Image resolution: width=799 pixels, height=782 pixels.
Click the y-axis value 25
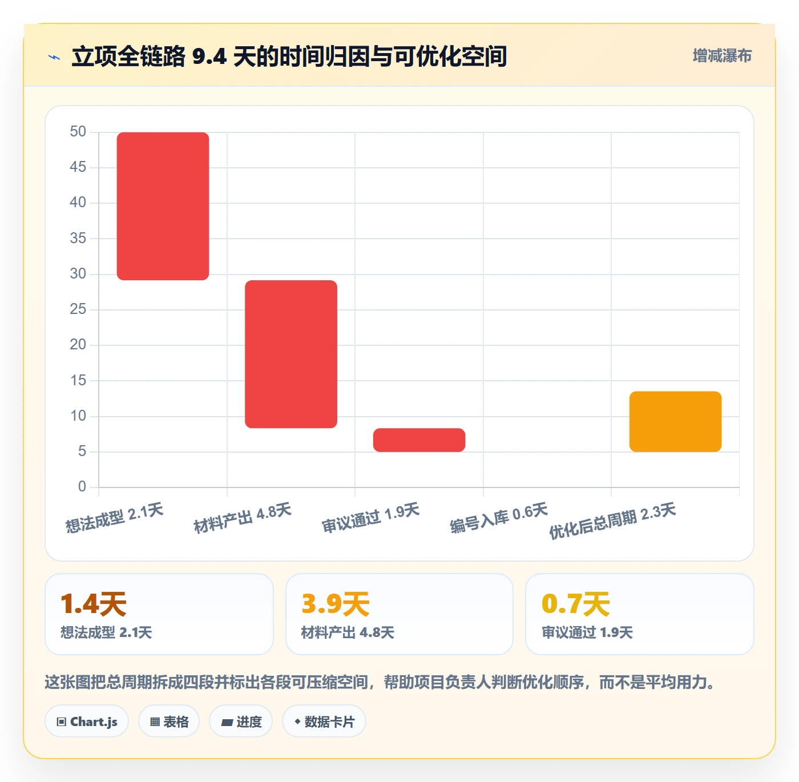78,309
